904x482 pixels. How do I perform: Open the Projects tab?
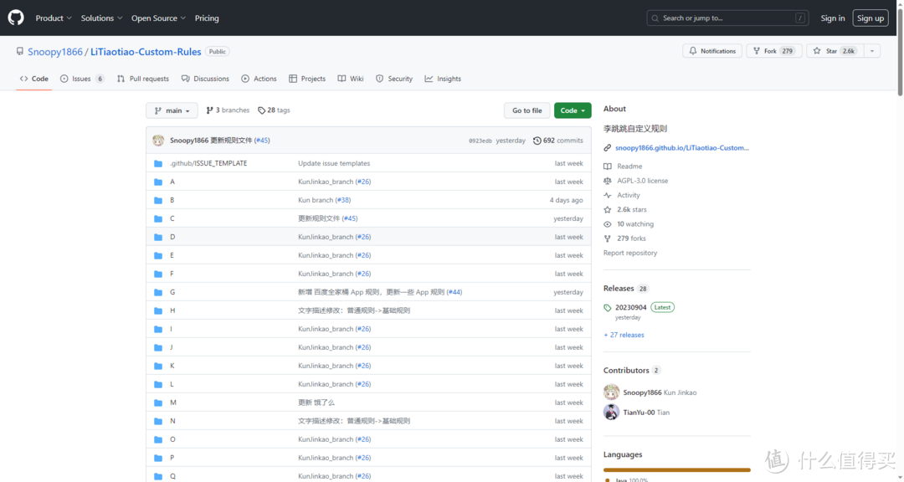pos(307,79)
